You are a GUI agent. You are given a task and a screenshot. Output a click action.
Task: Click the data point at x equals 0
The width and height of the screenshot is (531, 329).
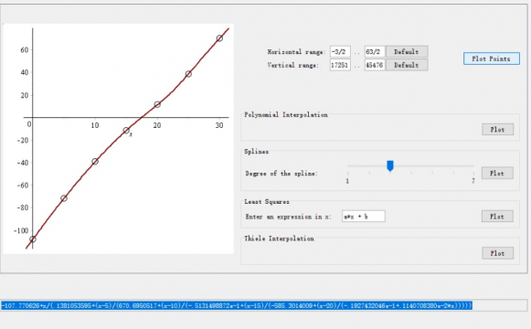[x=33, y=239]
